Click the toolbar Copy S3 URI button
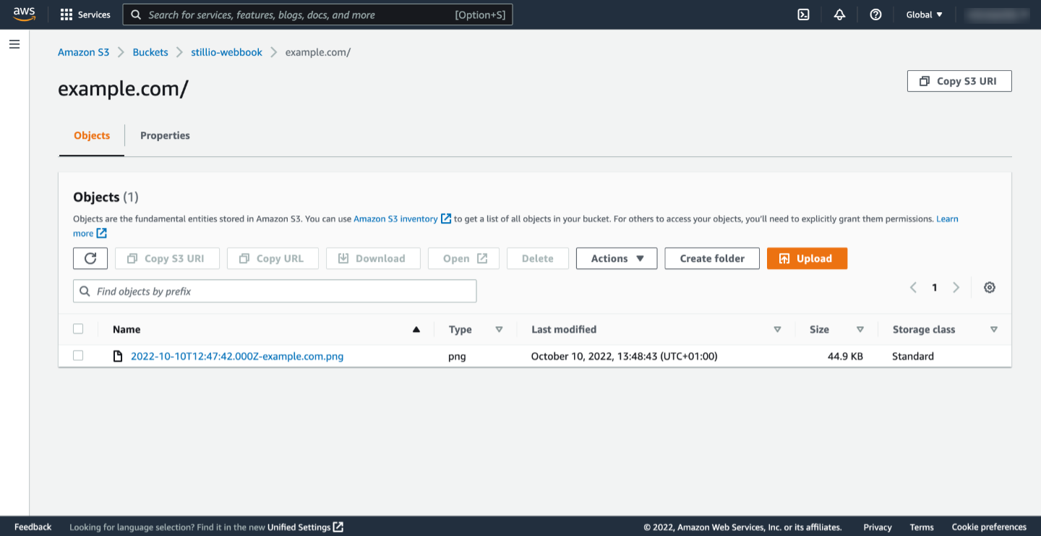This screenshot has height=536, width=1041. pos(167,258)
